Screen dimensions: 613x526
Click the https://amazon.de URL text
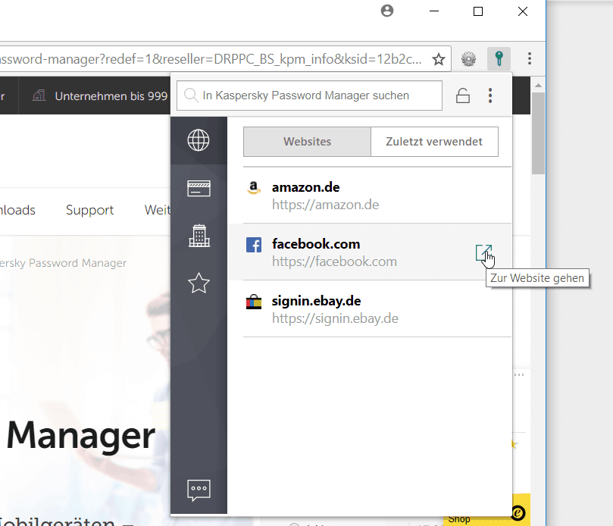pos(325,205)
